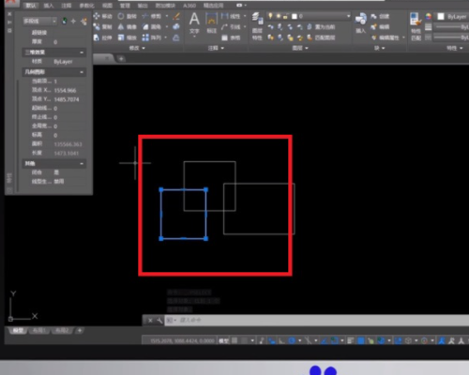Open the object type dropdown in Properties palette

(x=39, y=21)
